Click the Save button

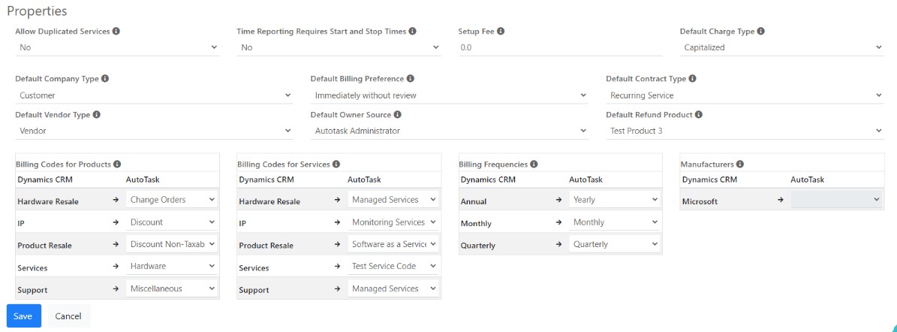[23, 316]
